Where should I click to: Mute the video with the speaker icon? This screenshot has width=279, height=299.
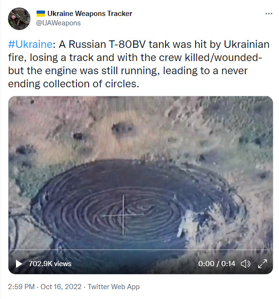pos(246,264)
